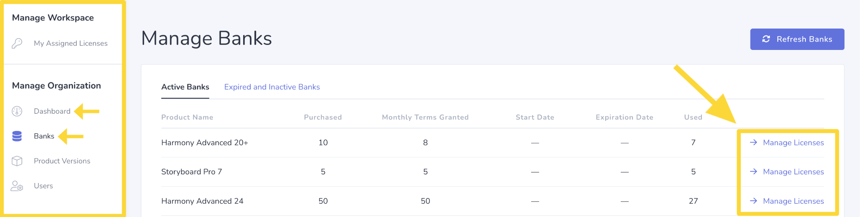Manage Licenses for Harmony Advanced 24
The width and height of the screenshot is (860, 217).
[x=793, y=201]
